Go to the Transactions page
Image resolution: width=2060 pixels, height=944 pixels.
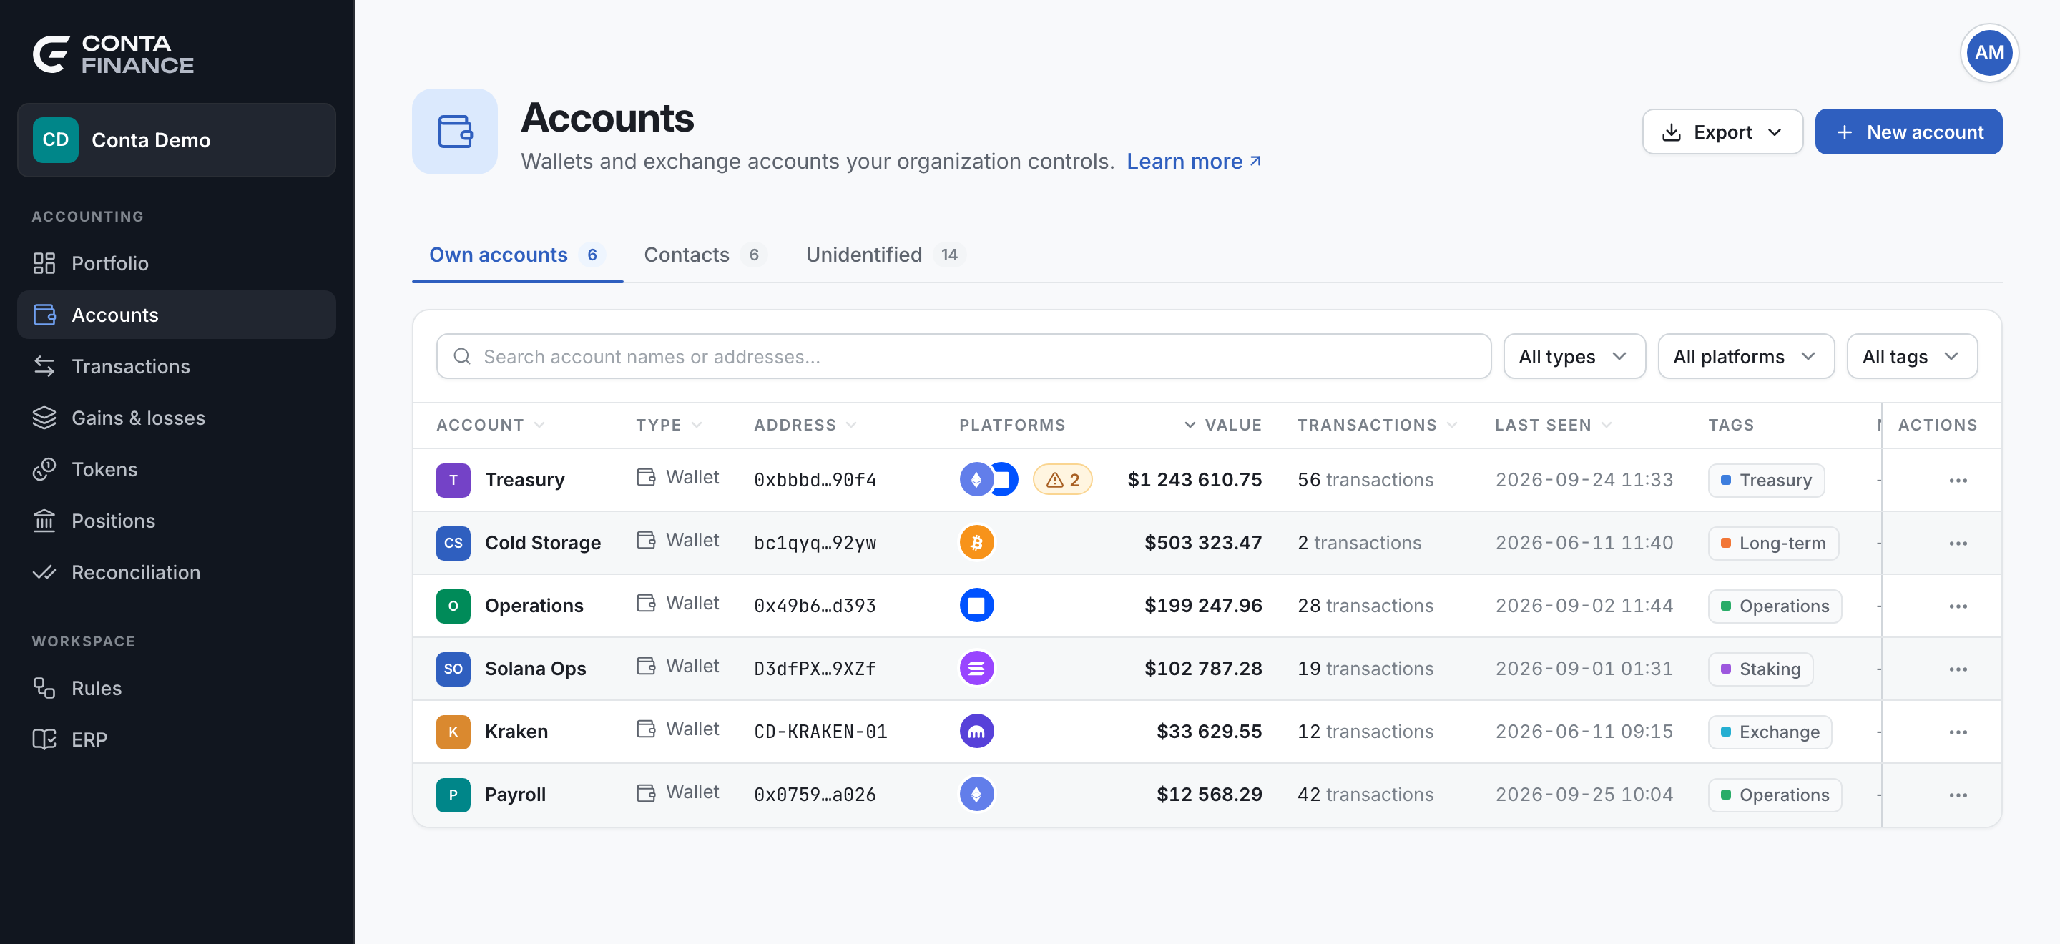tap(176, 366)
